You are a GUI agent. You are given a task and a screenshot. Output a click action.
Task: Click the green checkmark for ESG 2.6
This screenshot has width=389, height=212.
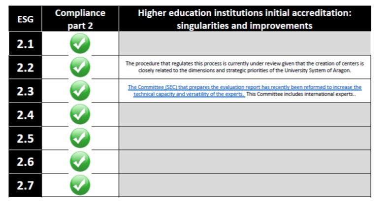coord(80,162)
